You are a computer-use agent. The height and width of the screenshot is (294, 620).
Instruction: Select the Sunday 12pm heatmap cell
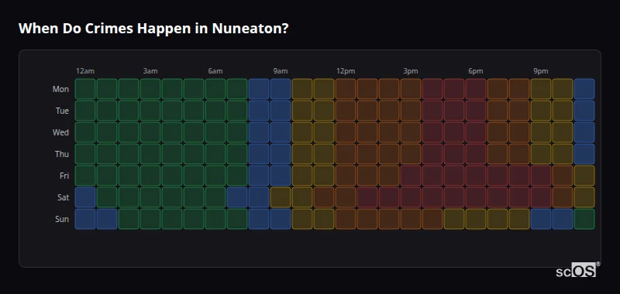point(346,219)
